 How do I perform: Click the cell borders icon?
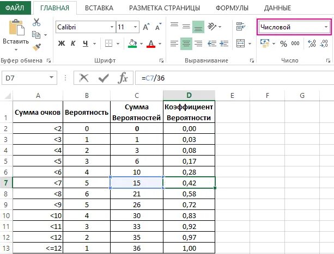pos(108,44)
